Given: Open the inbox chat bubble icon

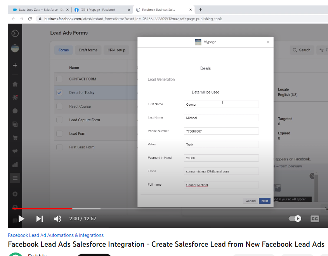Looking at the screenshot, I should point(15,111).
